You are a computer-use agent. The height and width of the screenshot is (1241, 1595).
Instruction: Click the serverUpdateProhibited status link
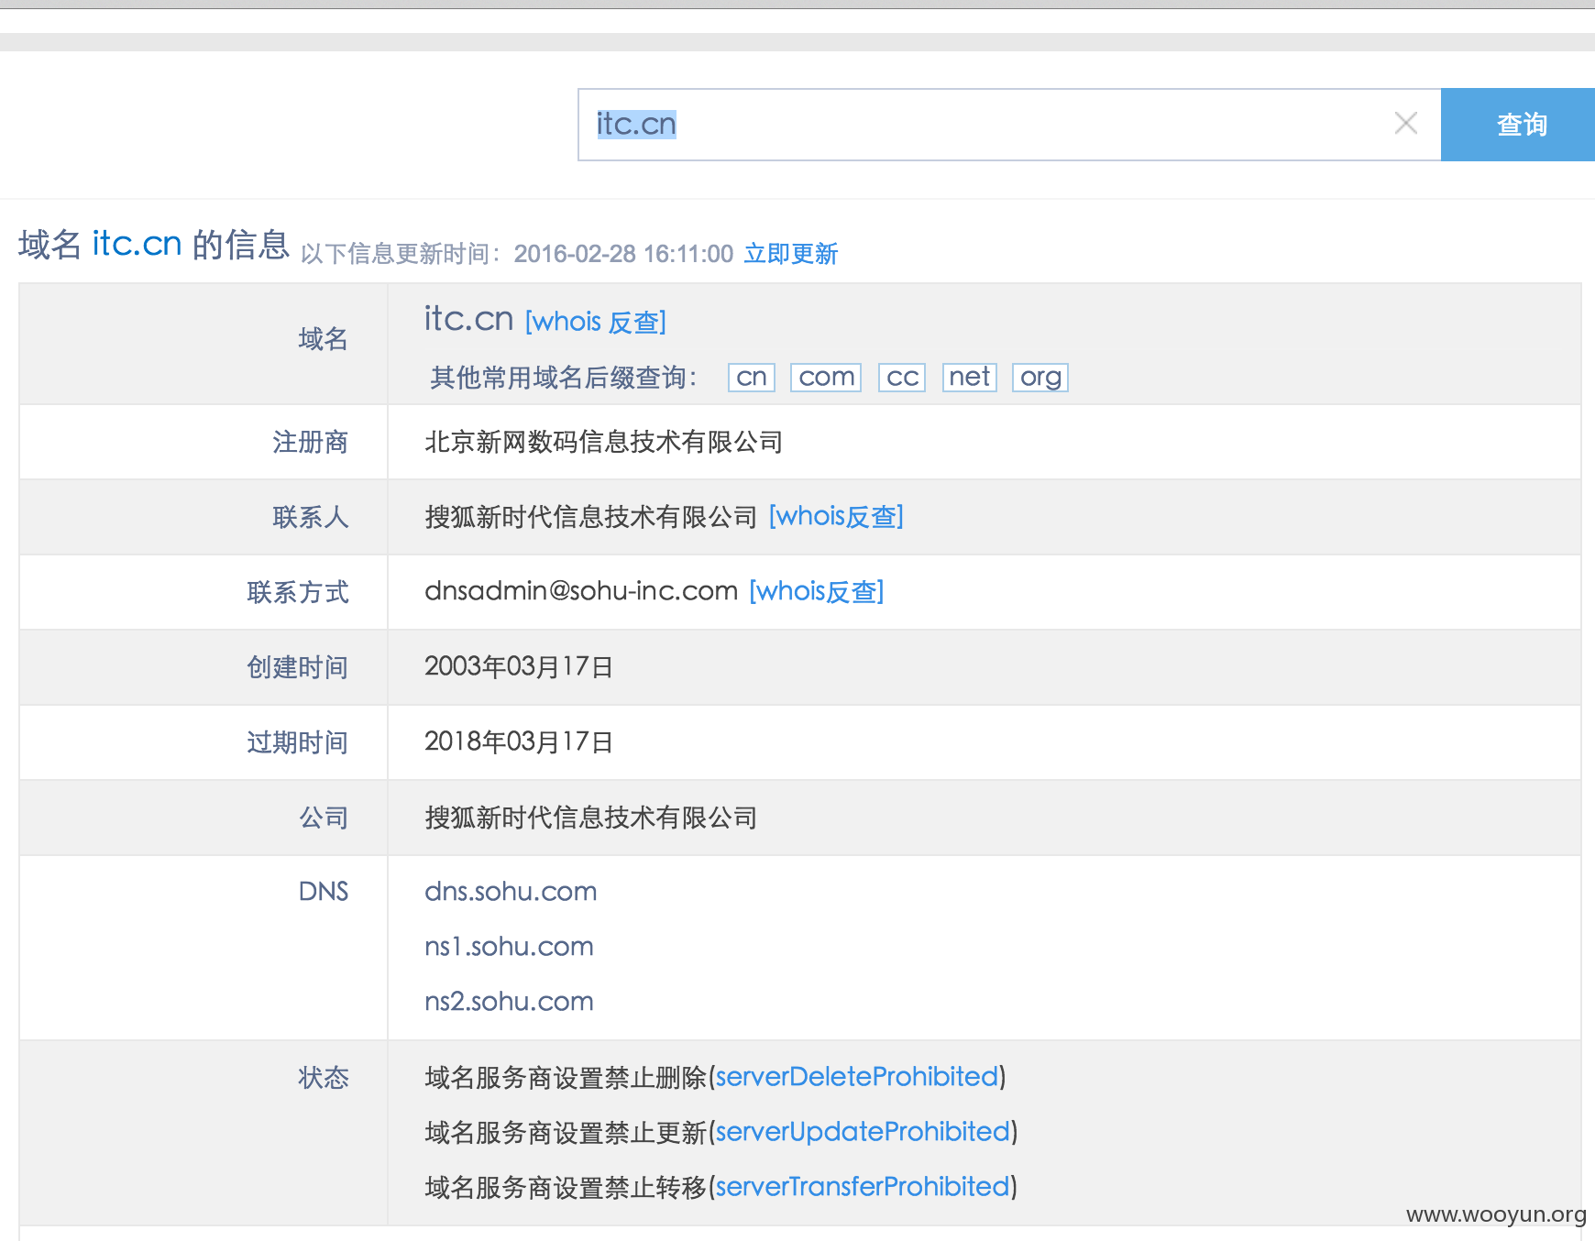pos(863,1132)
